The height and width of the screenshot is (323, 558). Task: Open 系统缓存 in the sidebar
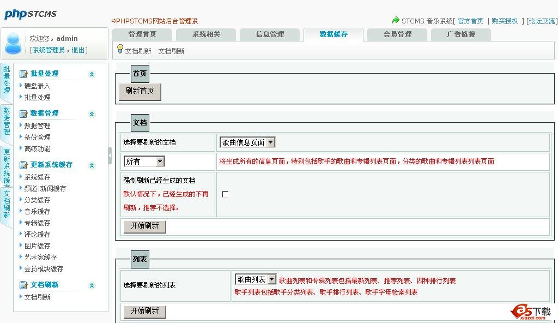pos(37,177)
